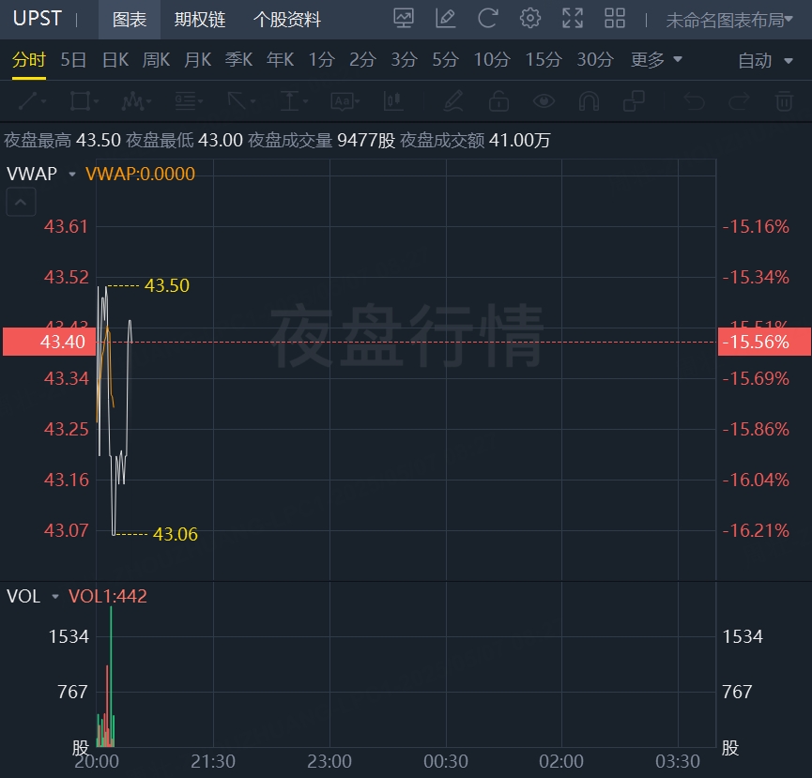
Task: Switch to 周K chart
Action: pos(157,59)
